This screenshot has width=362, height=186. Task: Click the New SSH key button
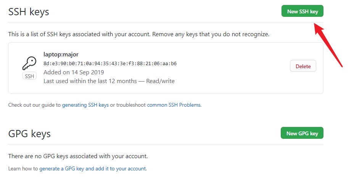click(x=302, y=11)
